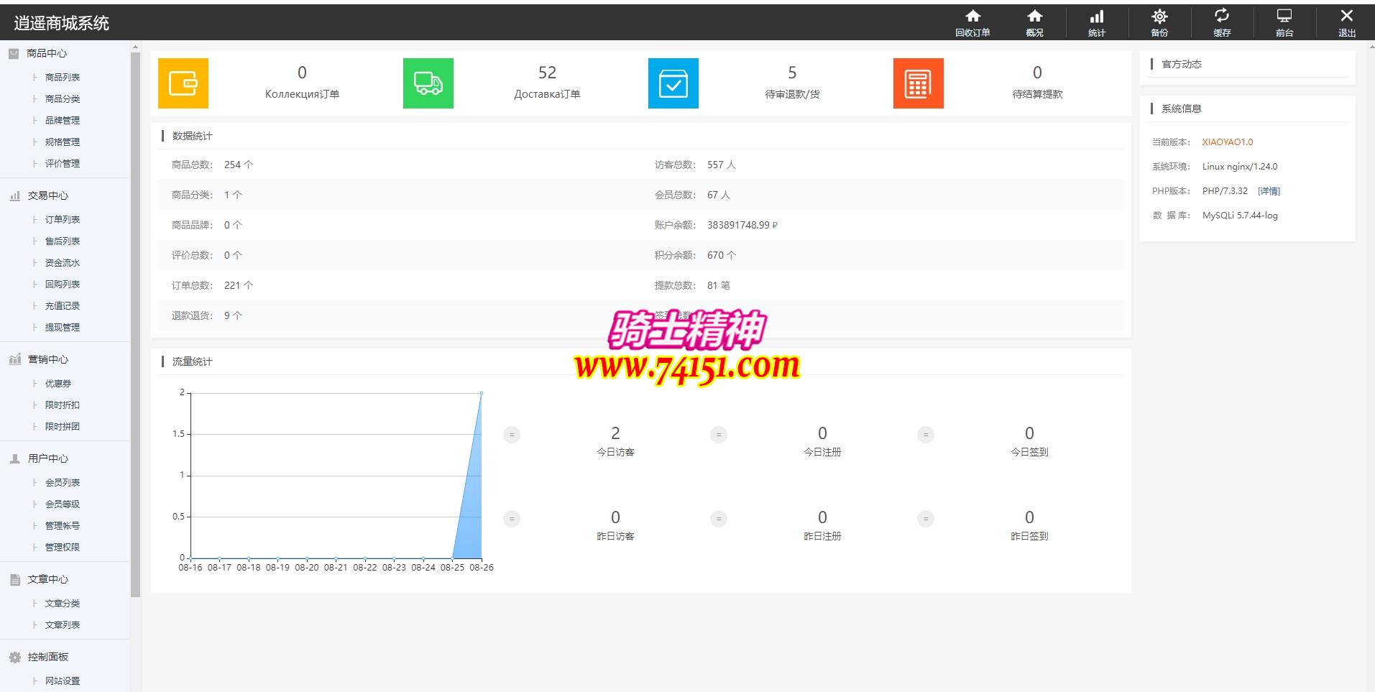Select 会员列表 from the sidebar
Screen dimensions: 1375x692
click(63, 483)
